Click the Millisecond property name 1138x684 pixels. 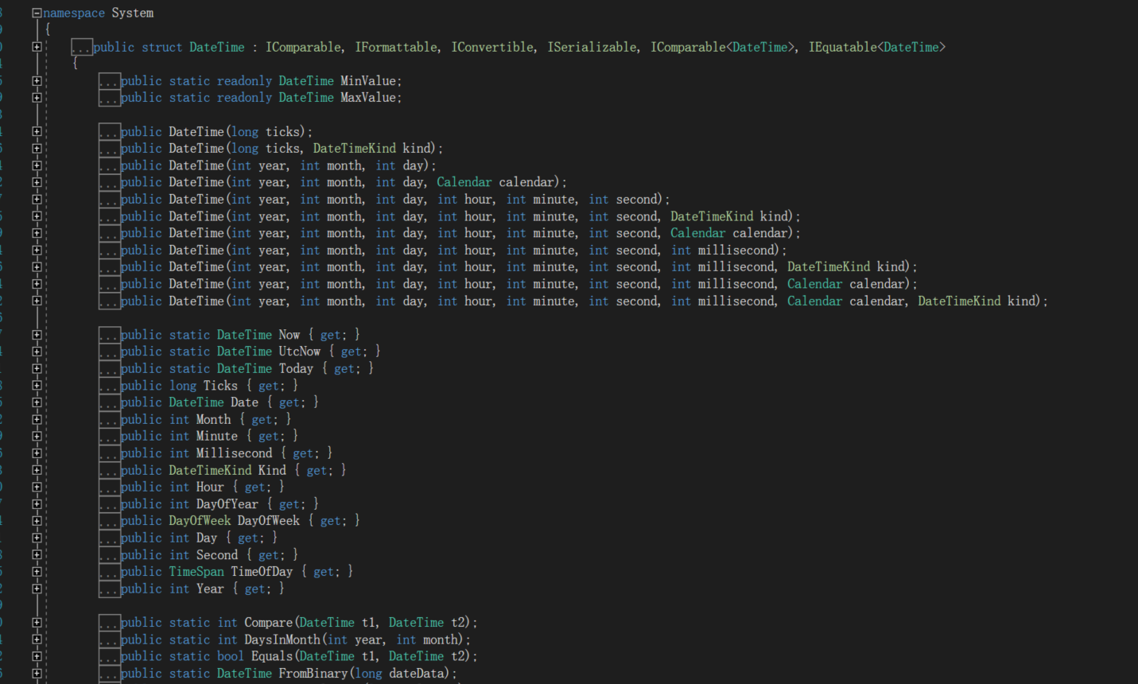pyautogui.click(x=234, y=453)
